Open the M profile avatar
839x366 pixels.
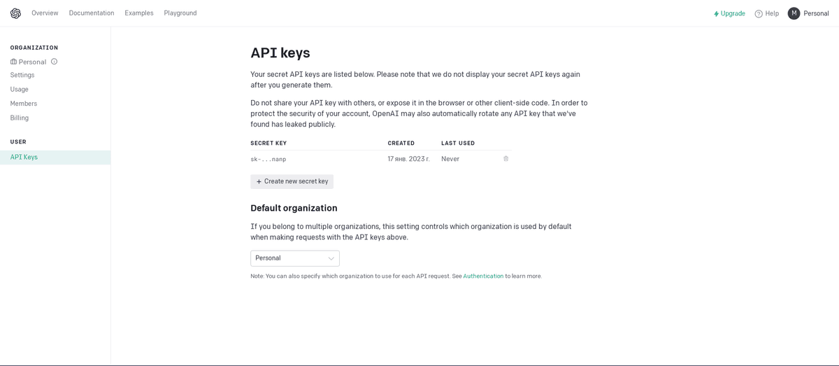pos(794,13)
